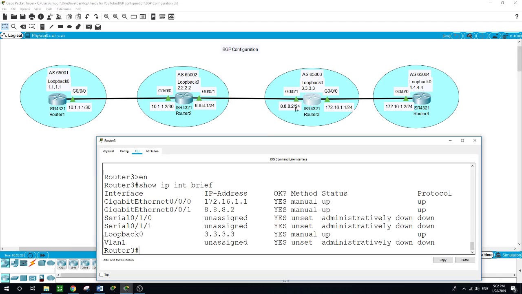Select Router3 CLI tab

(137, 151)
